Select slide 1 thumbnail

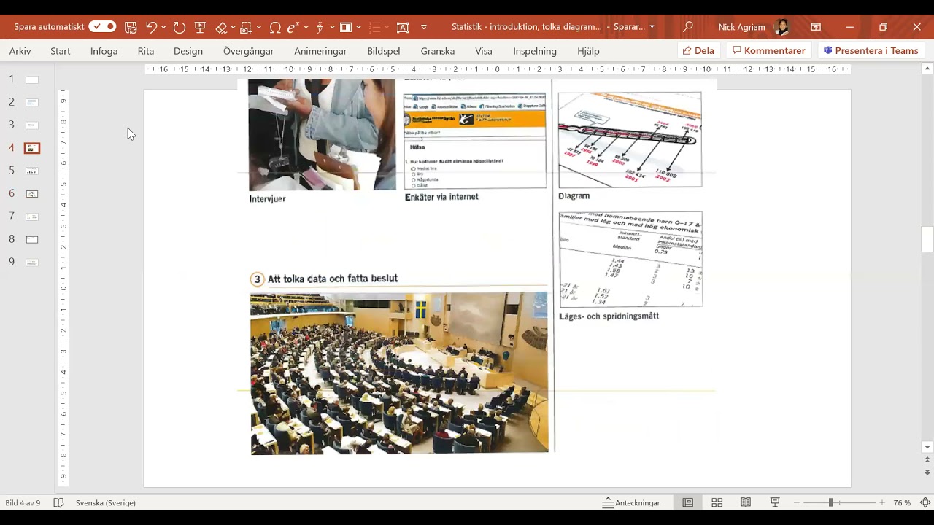32,79
